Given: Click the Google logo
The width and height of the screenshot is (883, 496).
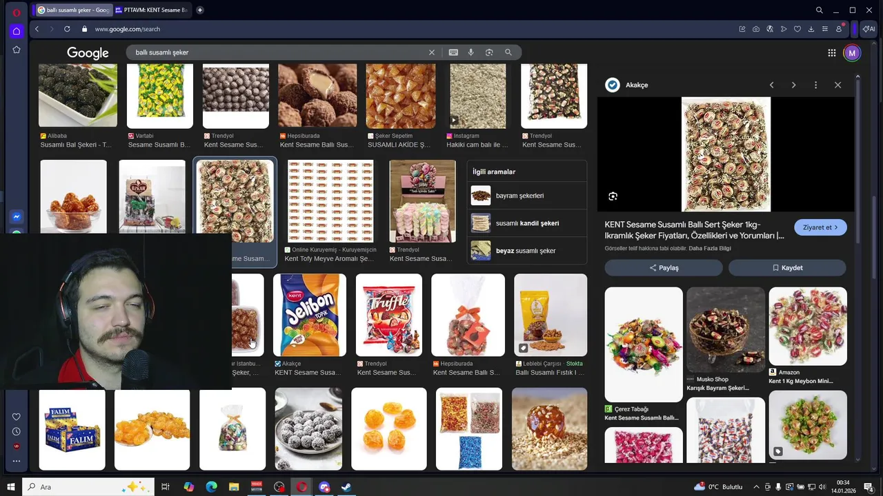Looking at the screenshot, I should pos(88,53).
